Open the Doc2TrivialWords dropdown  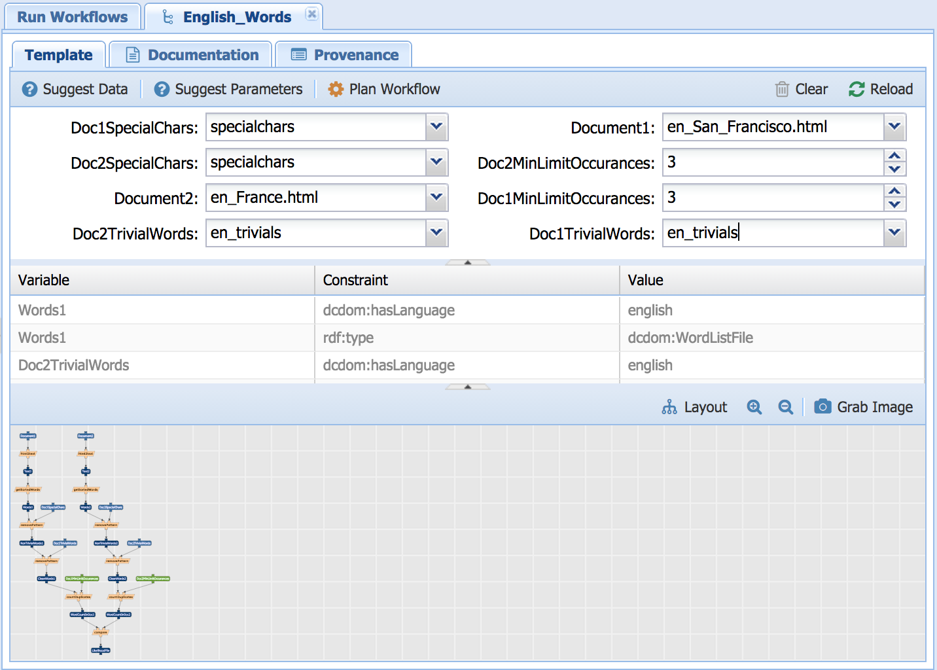[436, 233]
